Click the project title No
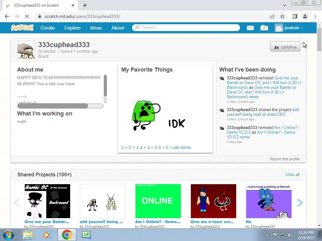The image size is (322, 241). [x=248, y=222]
